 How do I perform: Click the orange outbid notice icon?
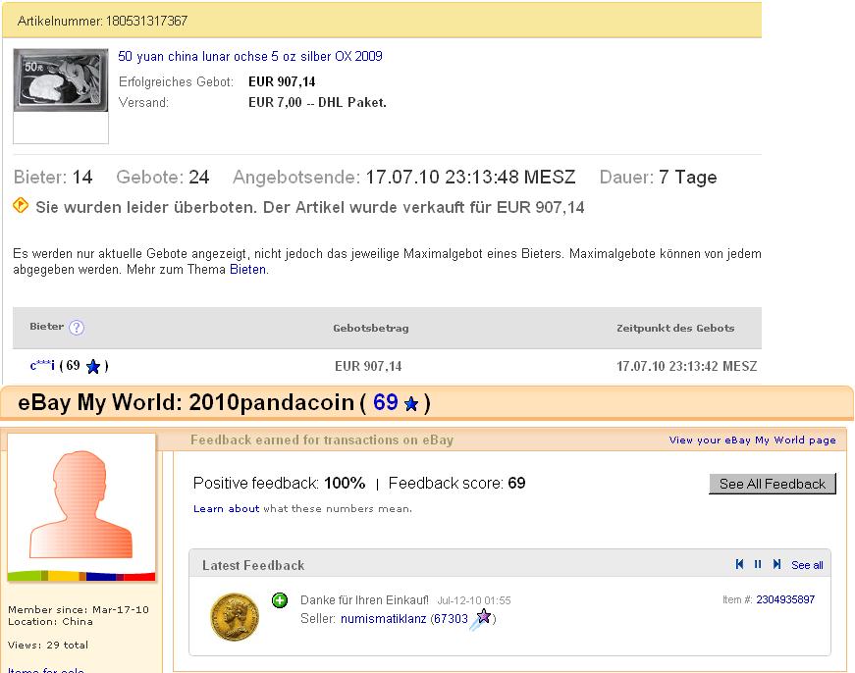tap(21, 205)
